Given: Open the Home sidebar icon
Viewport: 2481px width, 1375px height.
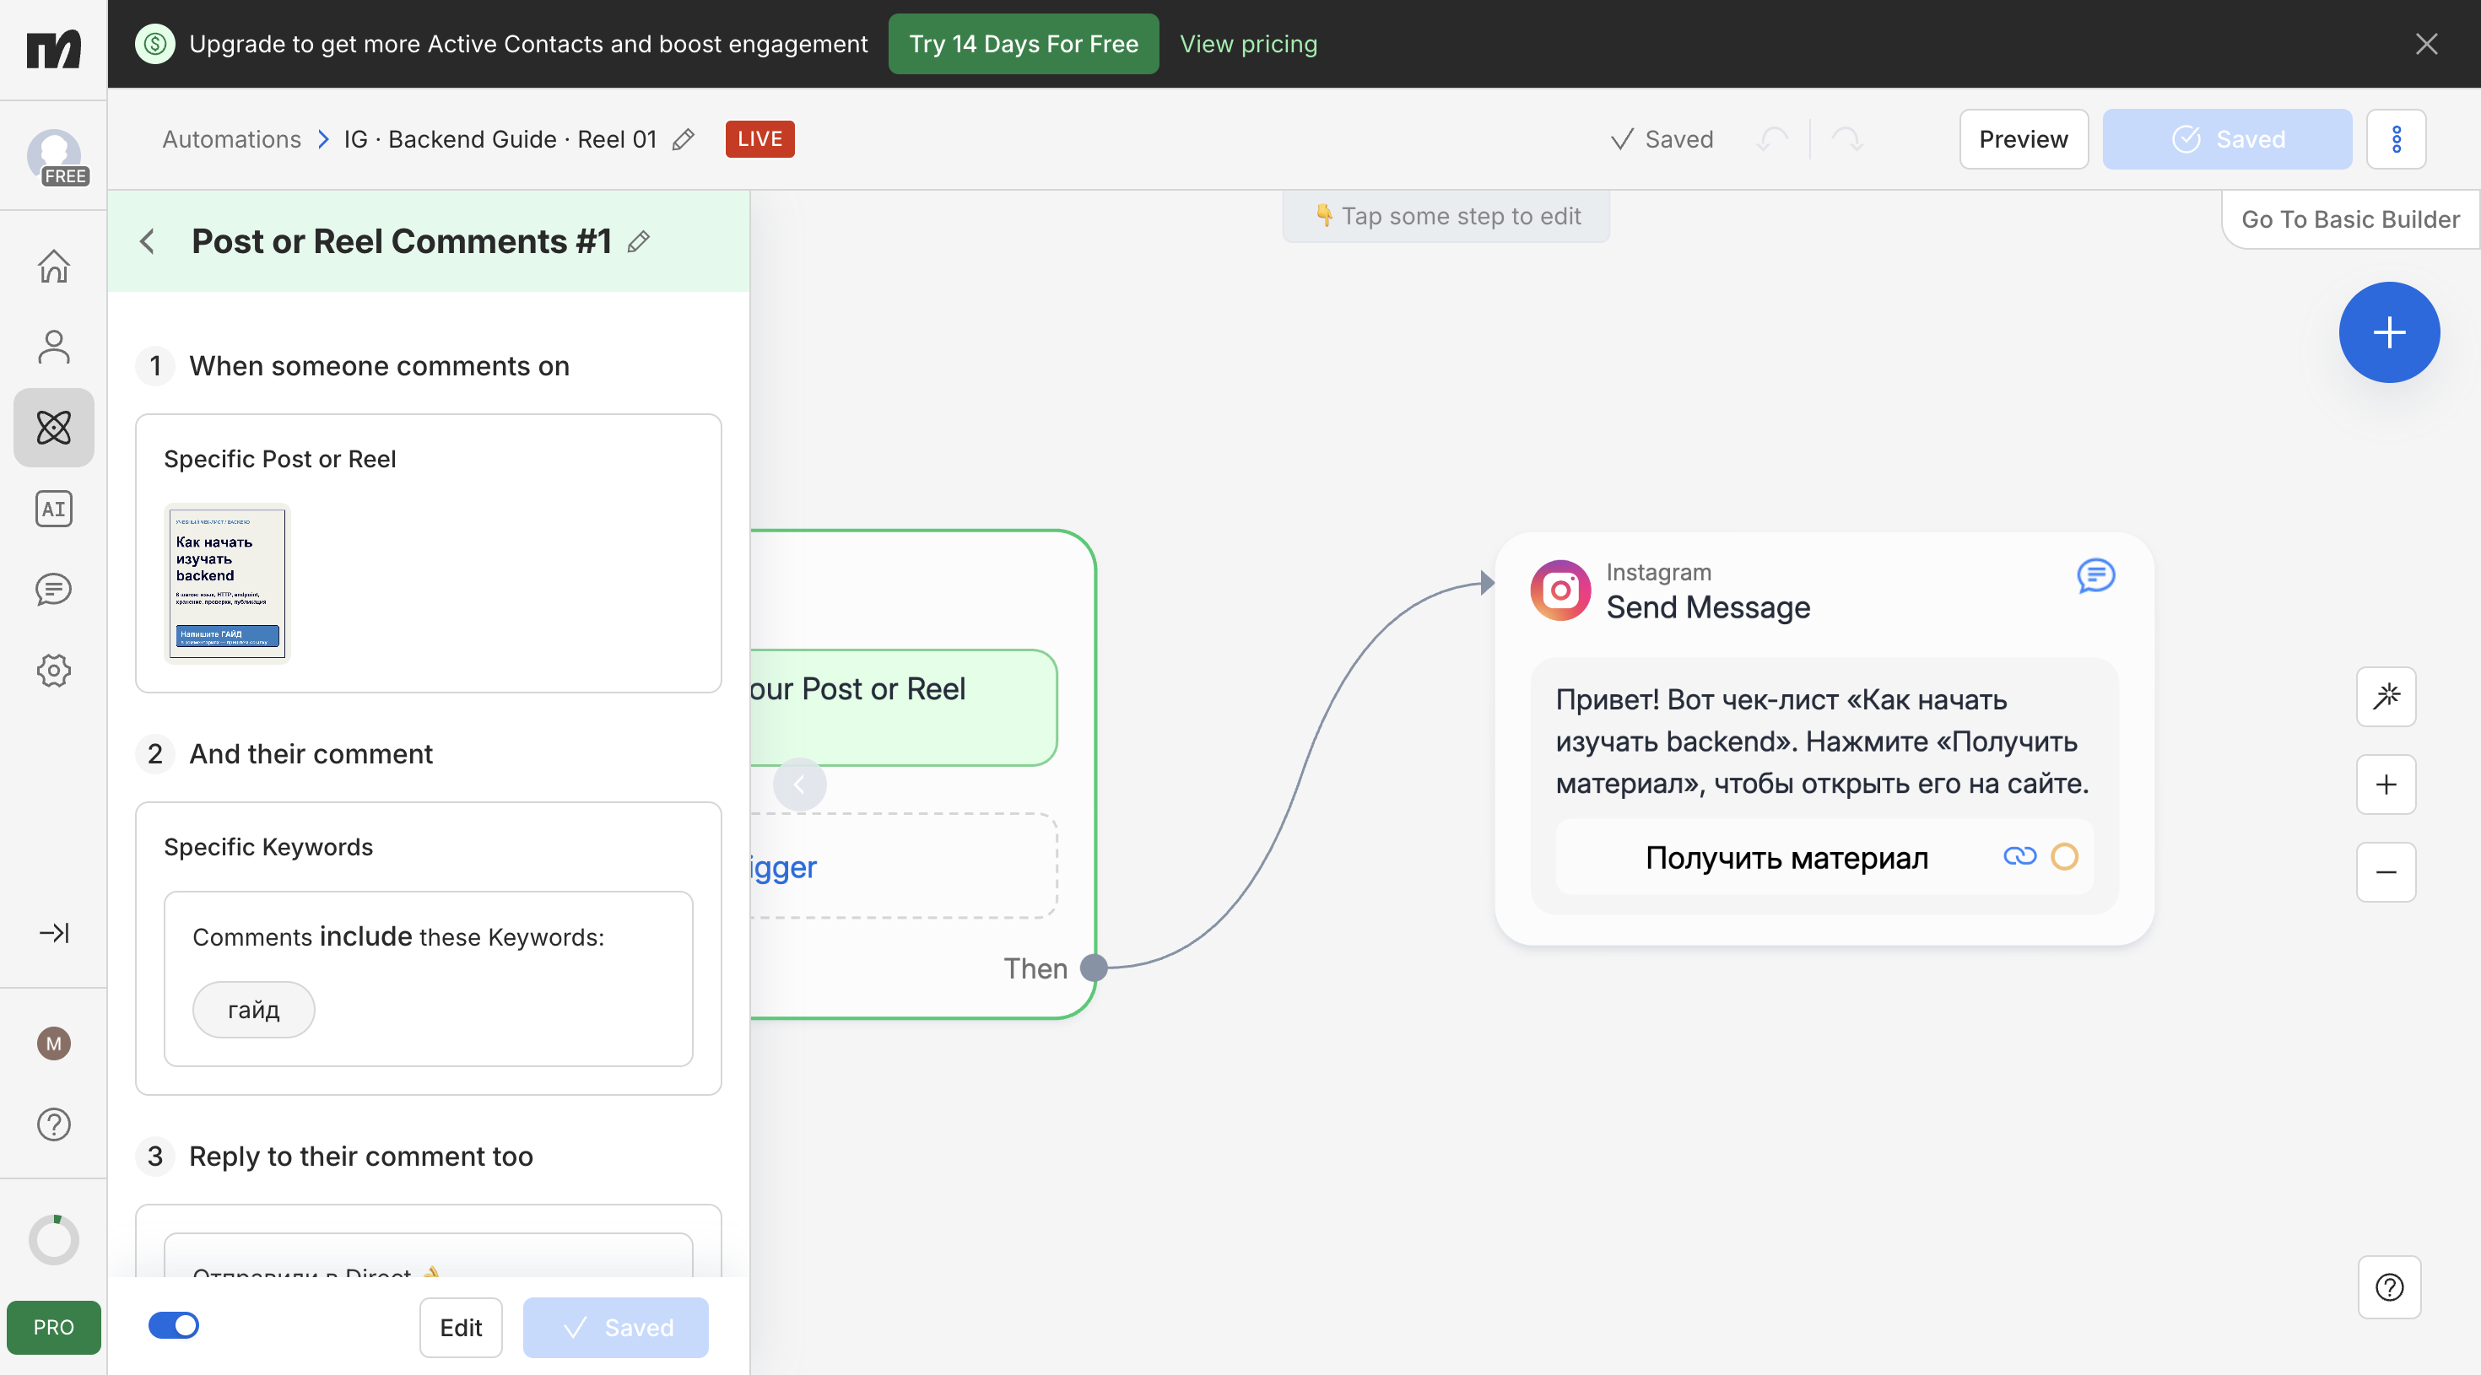Looking at the screenshot, I should [54, 266].
